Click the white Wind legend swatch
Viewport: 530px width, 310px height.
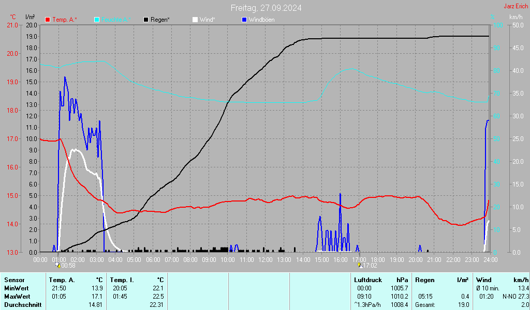tap(195, 20)
